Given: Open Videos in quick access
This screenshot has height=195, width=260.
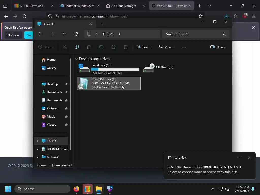Looking at the screenshot, I should click(51, 125).
